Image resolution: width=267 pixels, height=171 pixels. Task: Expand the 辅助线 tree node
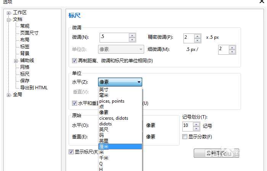pyautogui.click(x=16, y=60)
